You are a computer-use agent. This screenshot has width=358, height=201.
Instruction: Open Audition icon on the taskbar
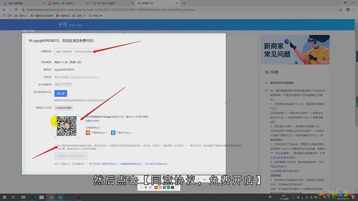[x=69, y=197]
